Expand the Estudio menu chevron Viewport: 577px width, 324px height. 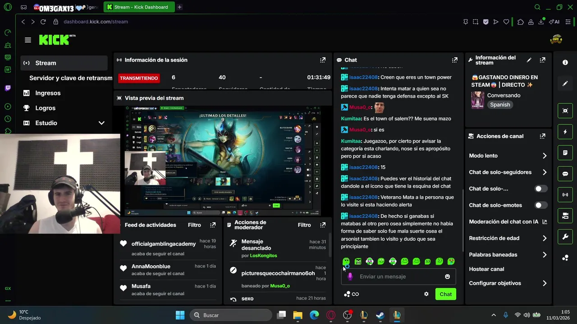pos(101,123)
